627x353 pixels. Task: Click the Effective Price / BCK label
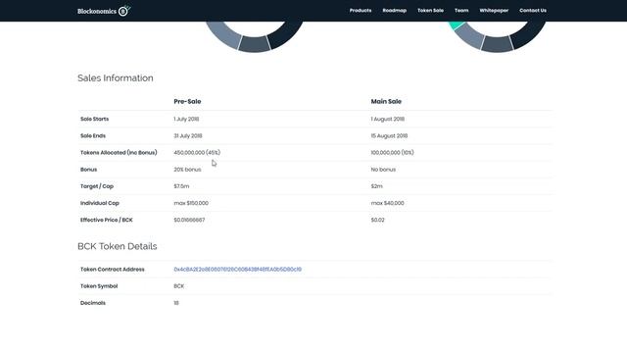pyautogui.click(x=107, y=220)
